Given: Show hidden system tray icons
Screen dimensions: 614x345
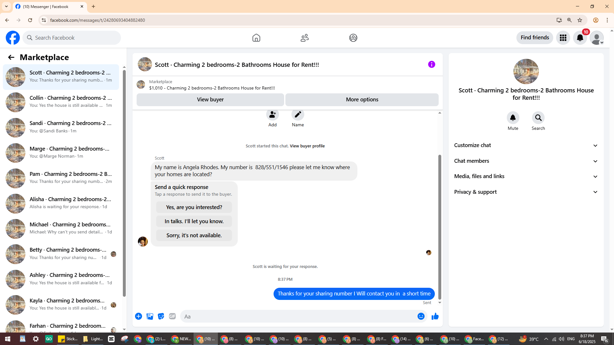Looking at the screenshot, I should [546, 339].
